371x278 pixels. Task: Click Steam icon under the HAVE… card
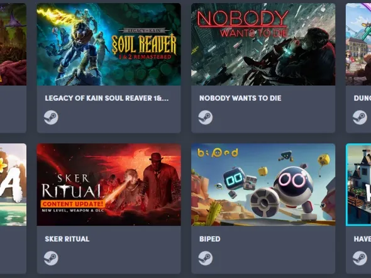(360, 258)
